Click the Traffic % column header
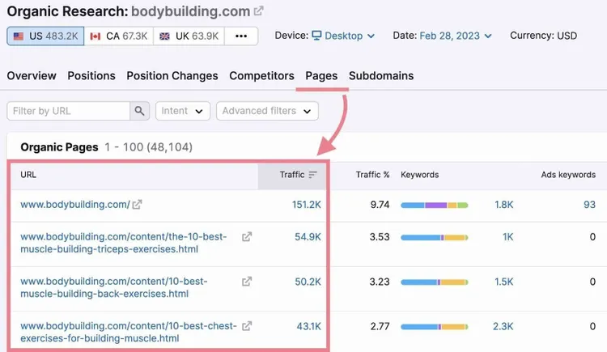The height and width of the screenshot is (352, 607). click(x=372, y=175)
